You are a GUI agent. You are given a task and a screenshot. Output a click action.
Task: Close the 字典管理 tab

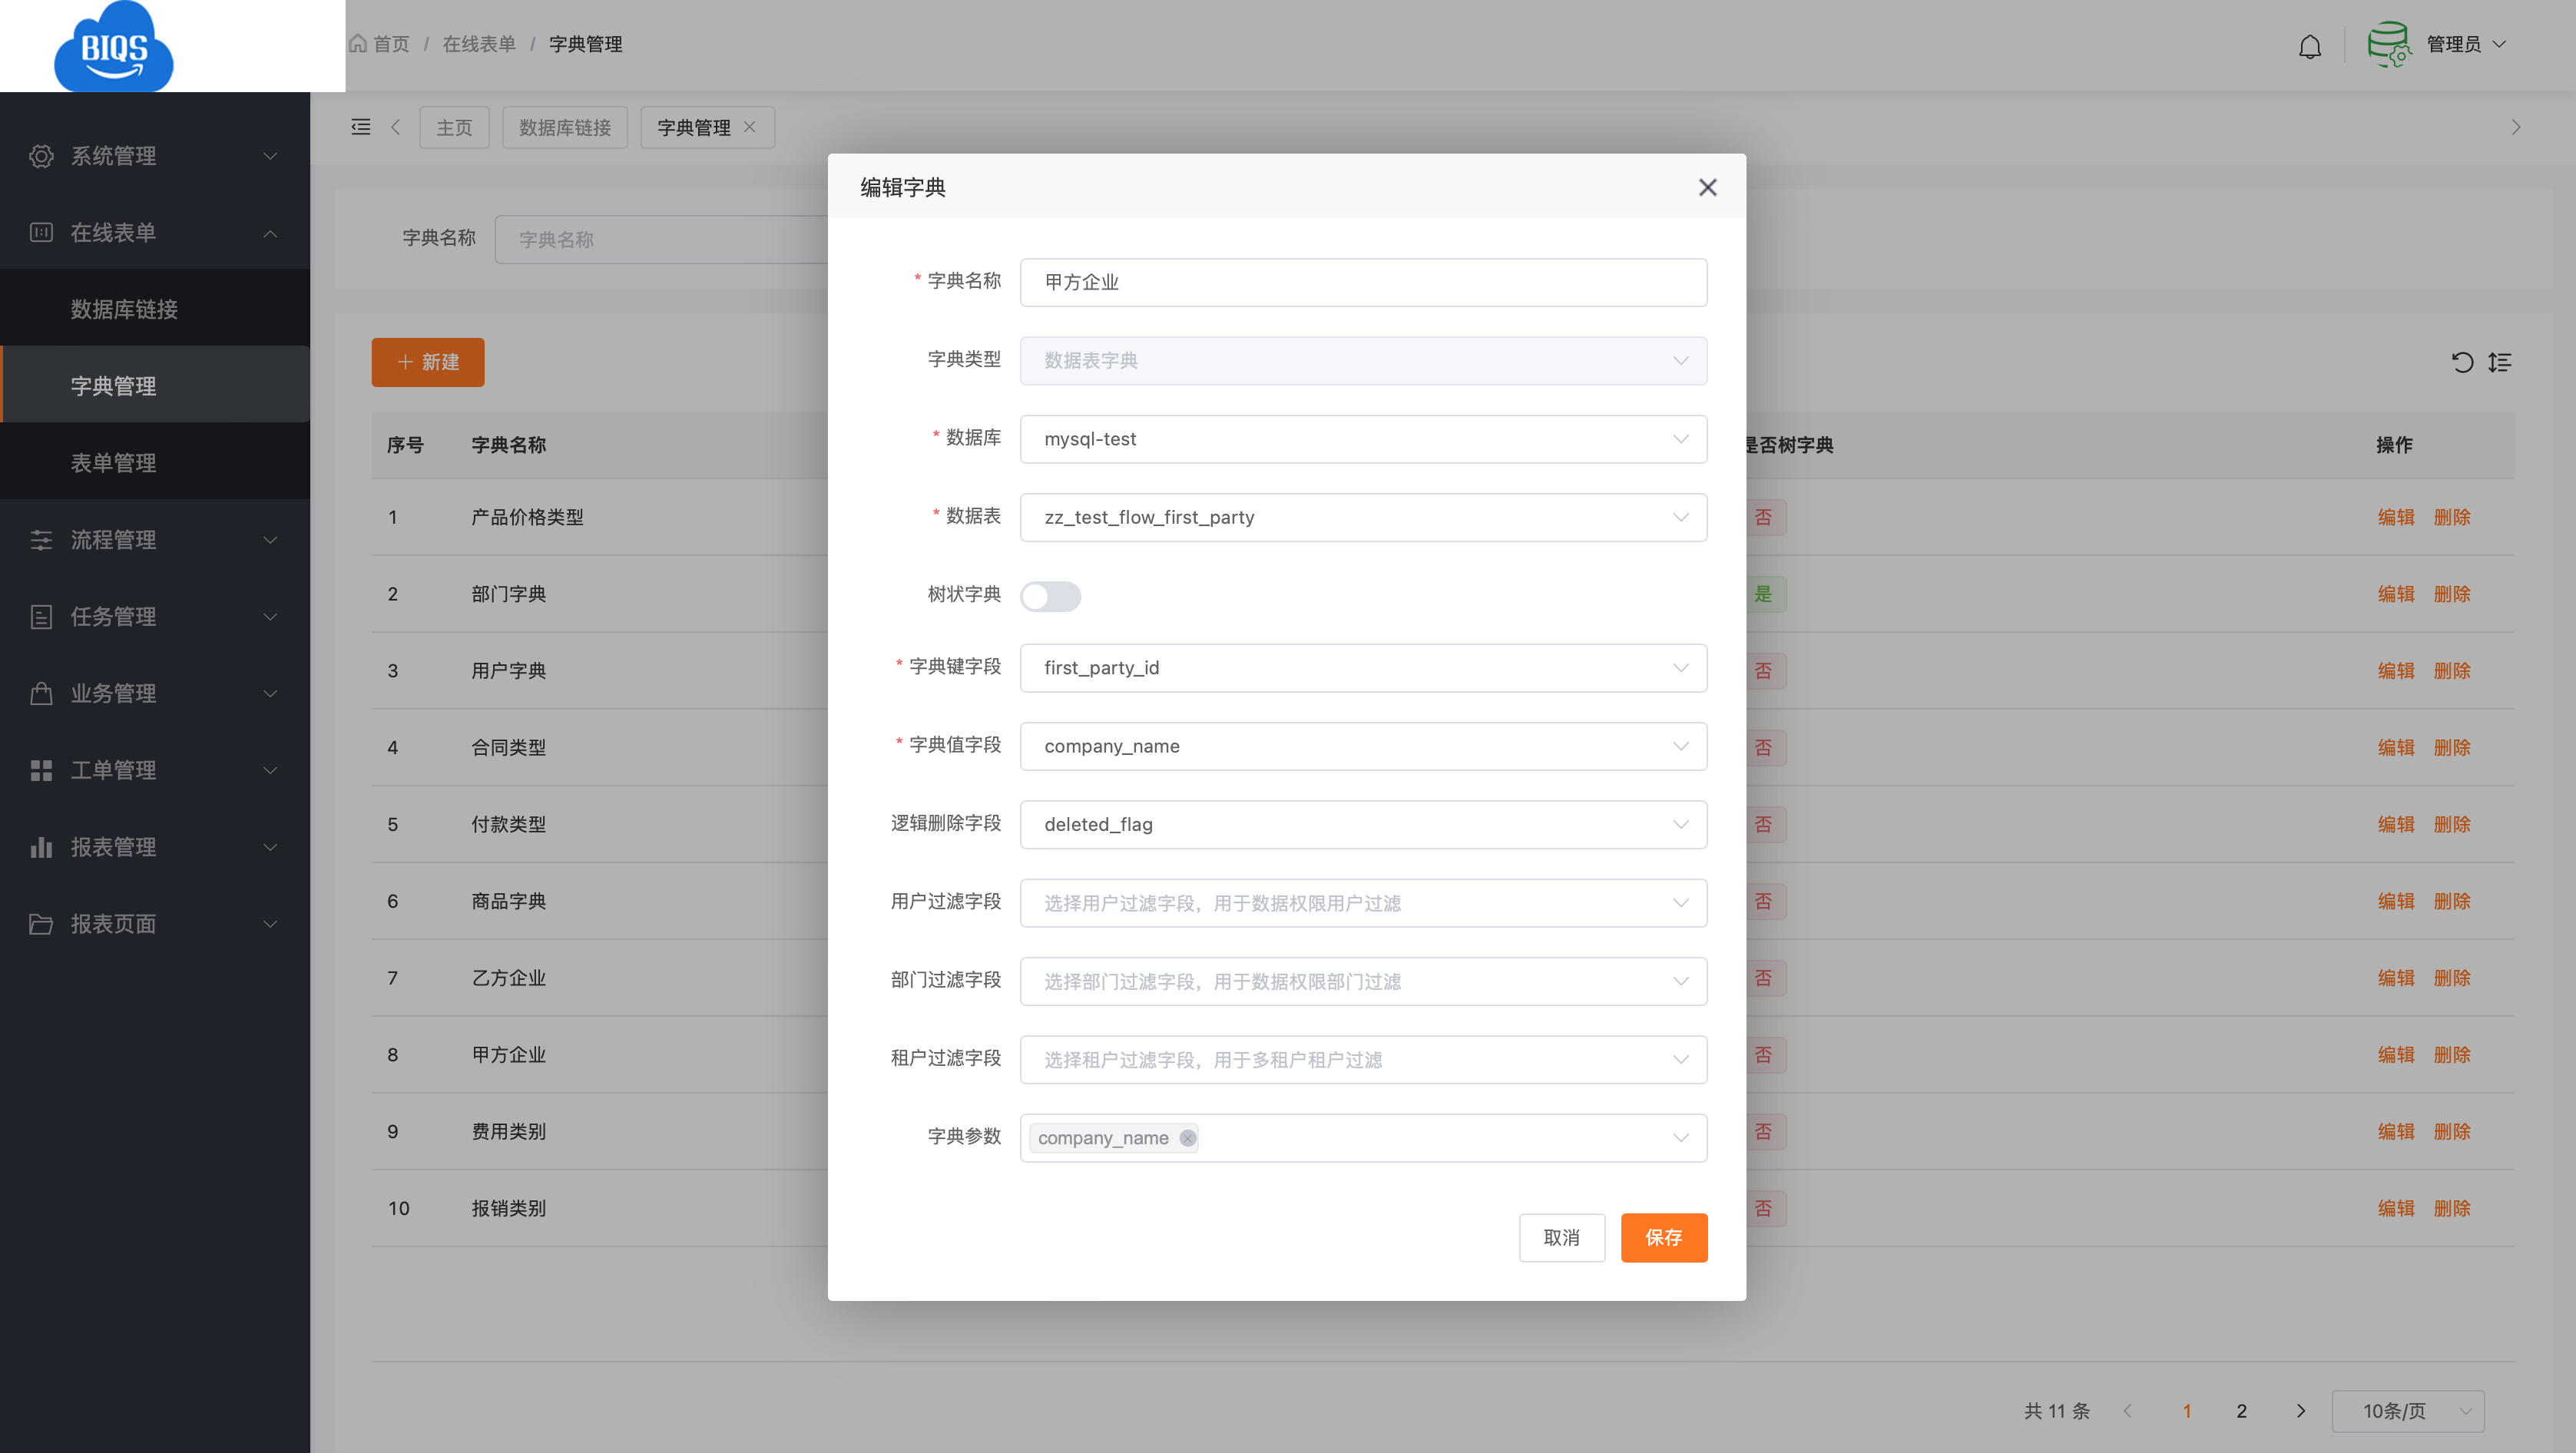pyautogui.click(x=750, y=127)
